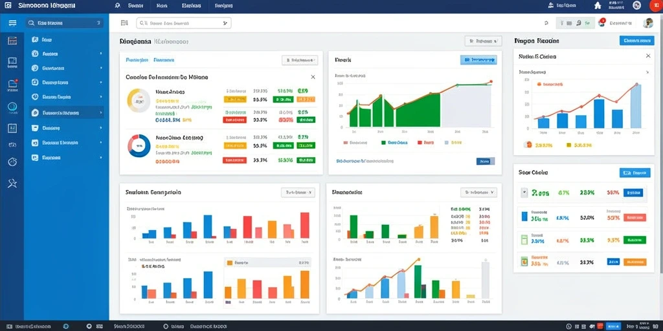Viewport: 663px width, 331px height.
Task: Toggle the green series legend on area chart
Action: pyautogui.click(x=394, y=143)
